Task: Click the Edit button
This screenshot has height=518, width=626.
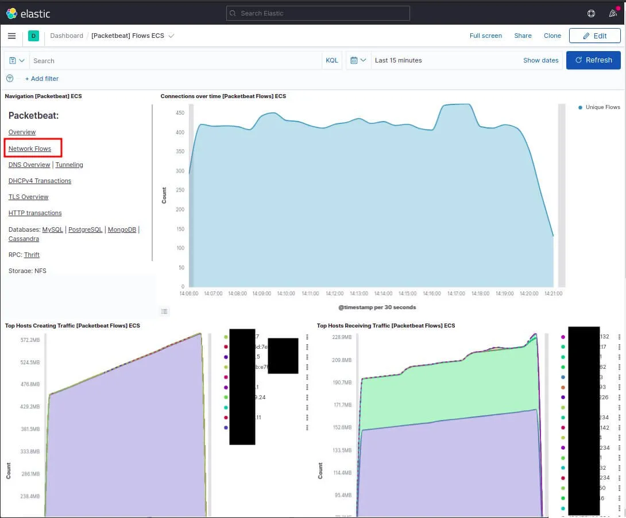Action: tap(594, 36)
